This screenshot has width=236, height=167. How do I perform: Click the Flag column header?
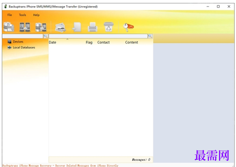tap(89, 42)
